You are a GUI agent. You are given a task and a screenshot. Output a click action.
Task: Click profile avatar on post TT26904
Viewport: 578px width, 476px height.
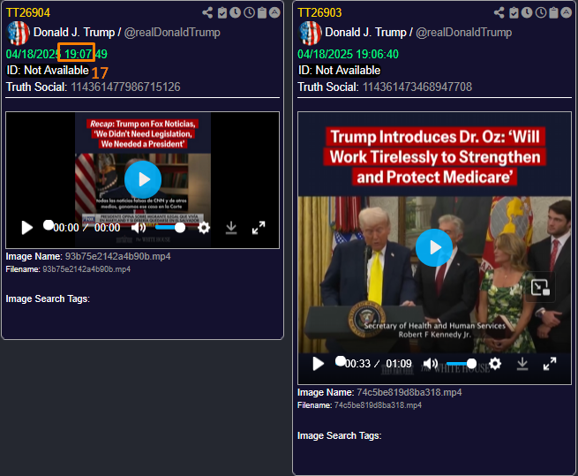(x=18, y=34)
